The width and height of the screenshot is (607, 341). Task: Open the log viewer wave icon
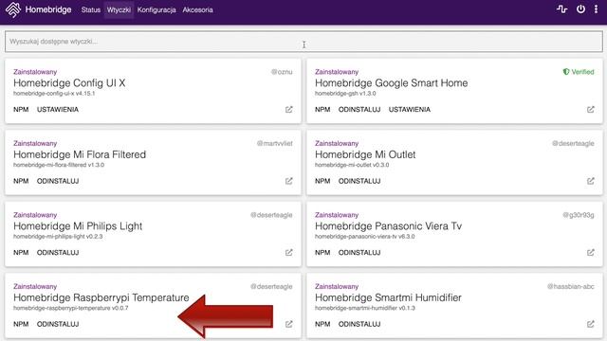point(561,9)
